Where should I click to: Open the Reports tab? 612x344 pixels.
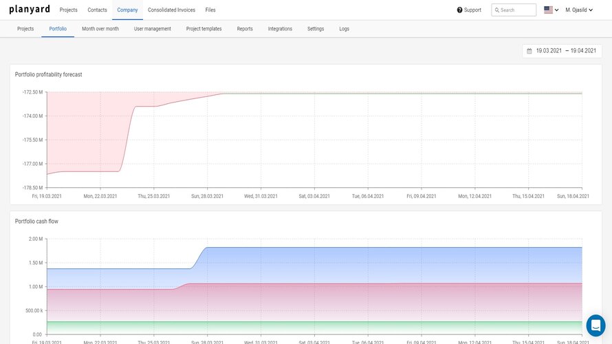point(245,29)
